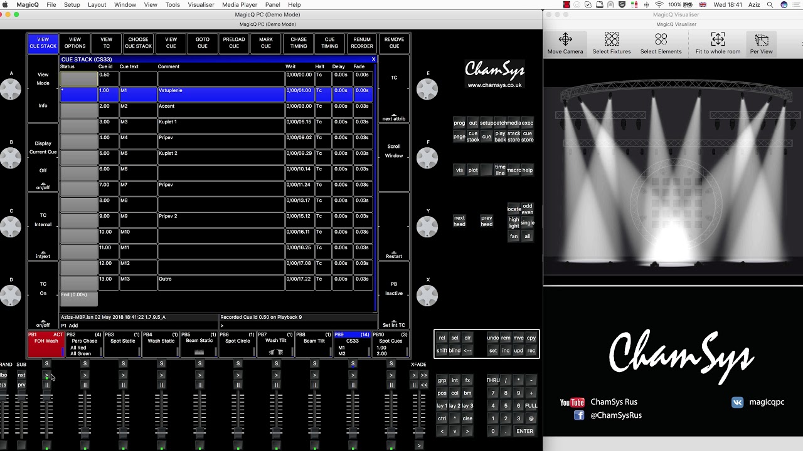Click the VIEW OPTIONS soft button
The width and height of the screenshot is (803, 451).
click(75, 43)
